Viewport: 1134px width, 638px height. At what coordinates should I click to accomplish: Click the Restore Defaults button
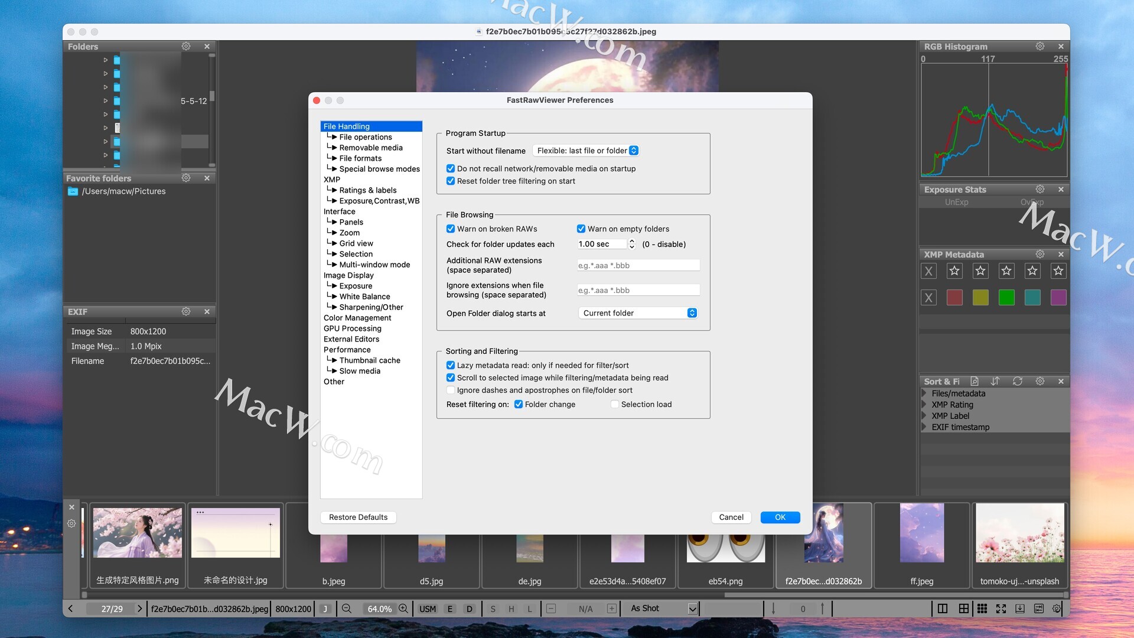click(x=358, y=517)
